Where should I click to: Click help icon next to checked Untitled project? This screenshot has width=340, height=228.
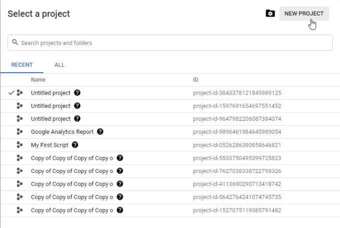pos(77,93)
